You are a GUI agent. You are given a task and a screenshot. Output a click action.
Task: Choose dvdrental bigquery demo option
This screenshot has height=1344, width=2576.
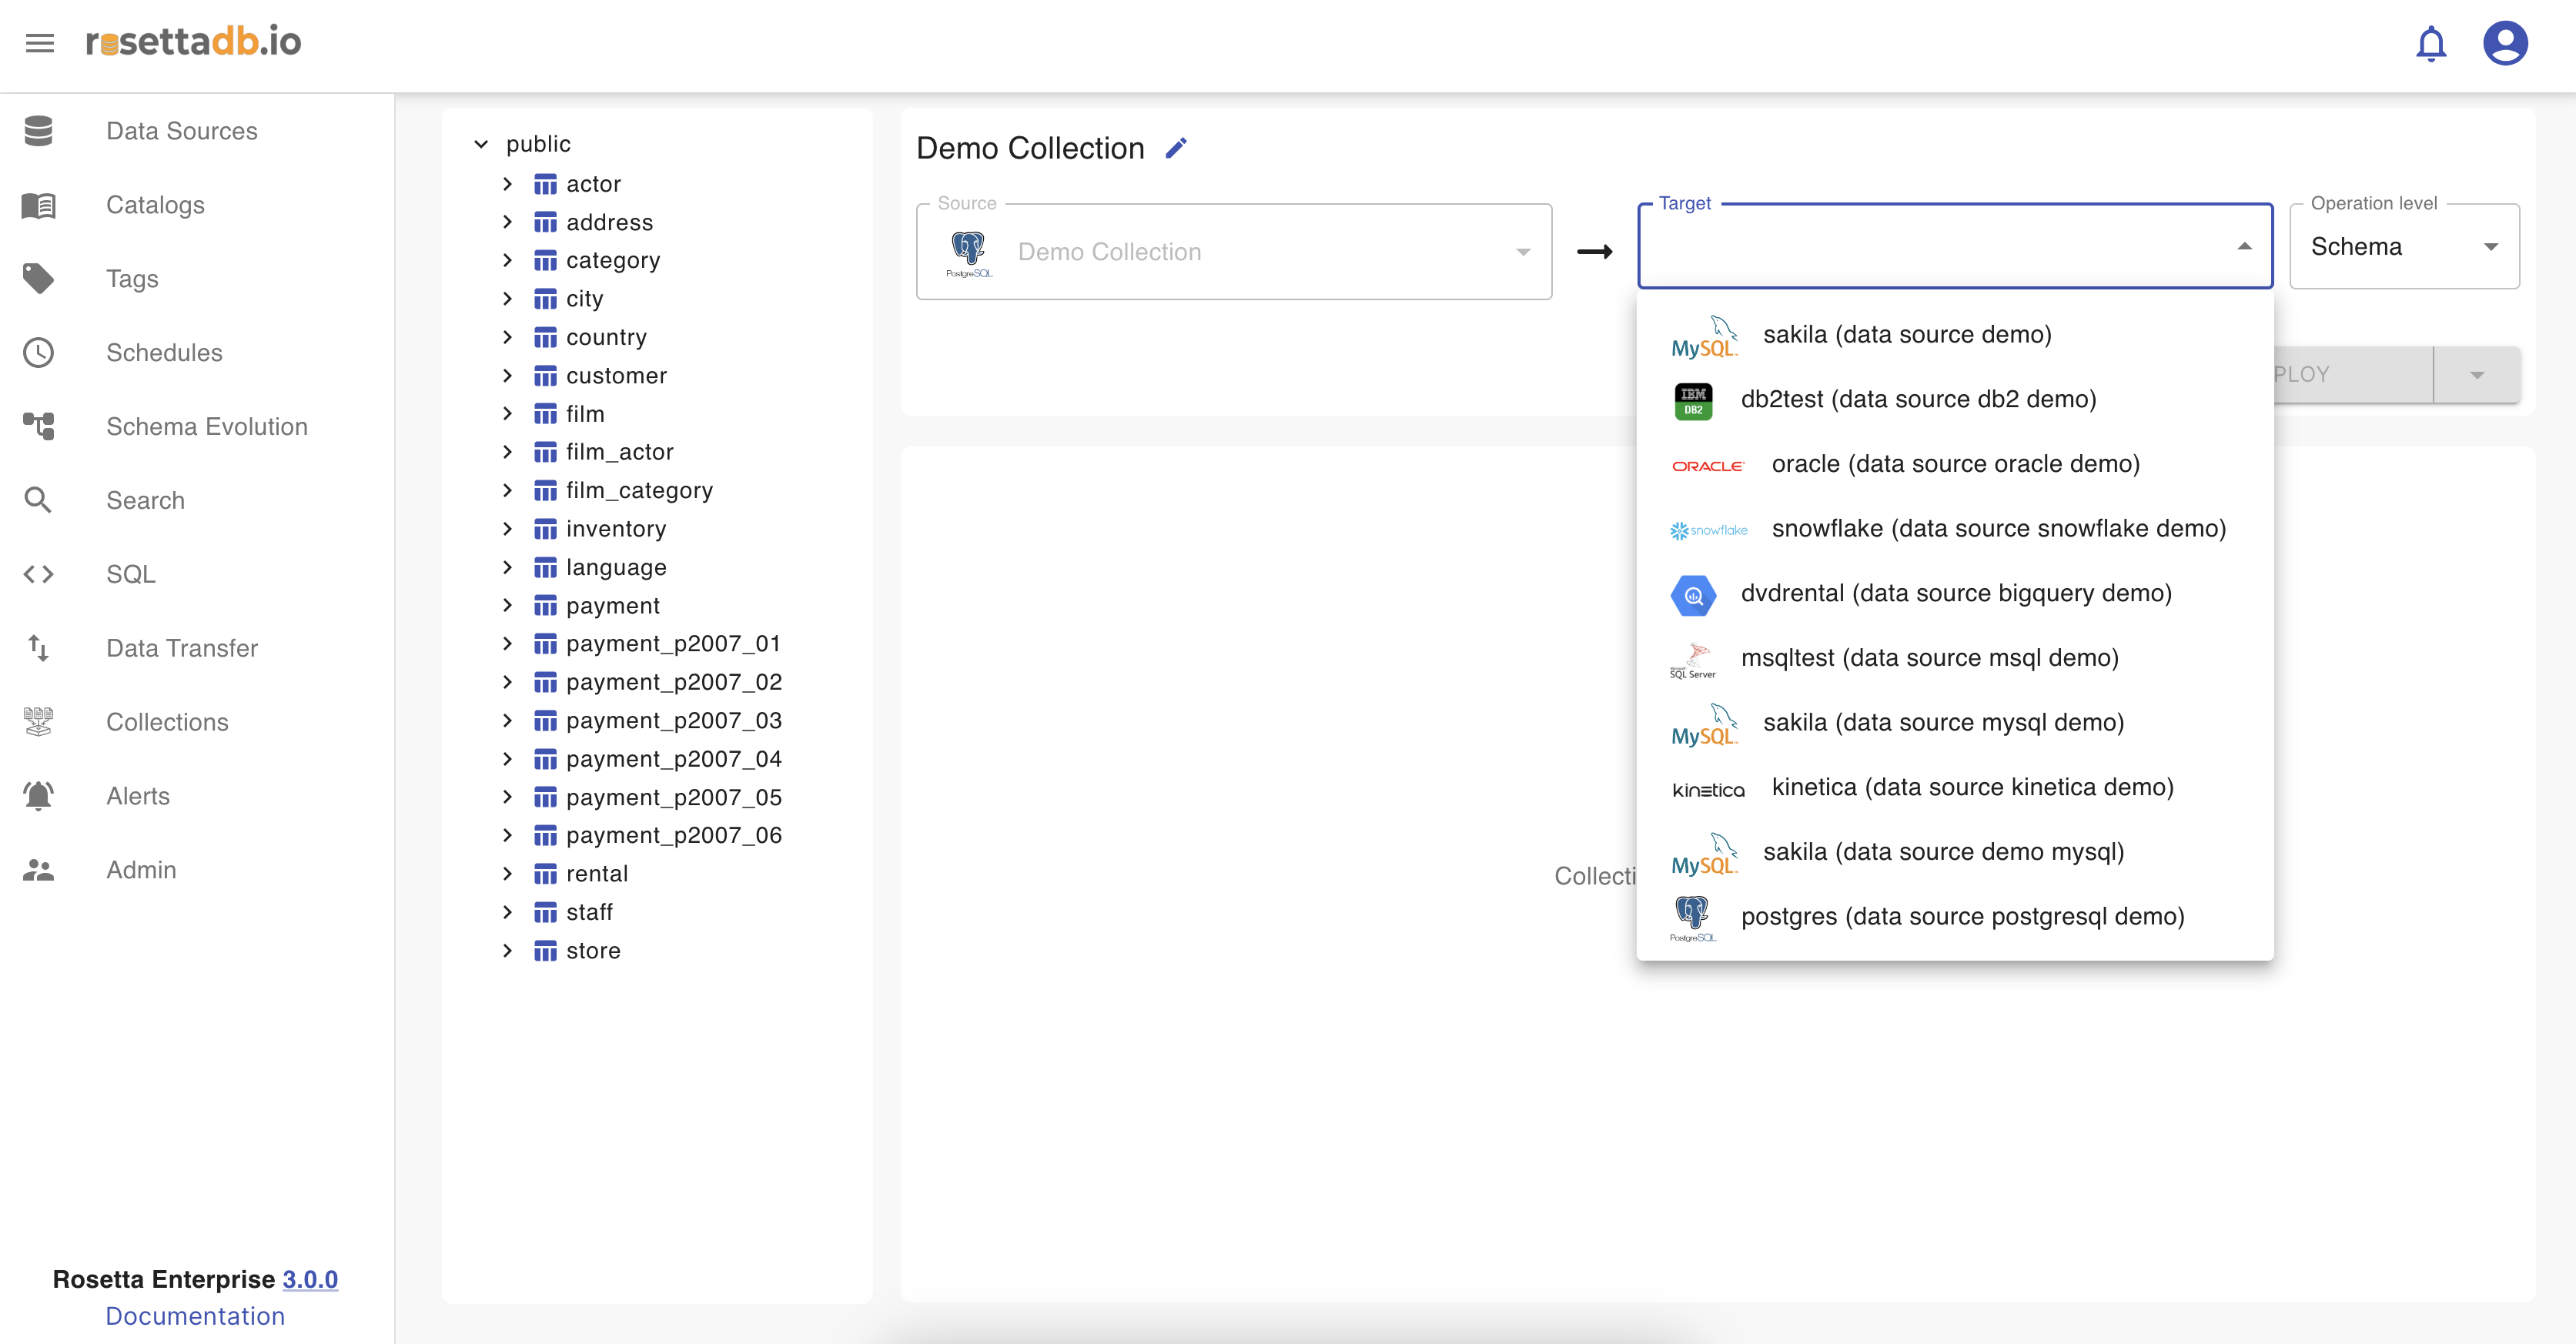(x=1955, y=593)
